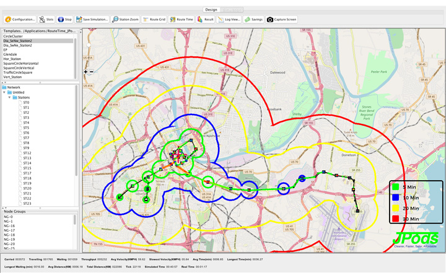Screen dimensions: 446x273
Task: Toggle the Route Grid view
Action: tap(154, 19)
